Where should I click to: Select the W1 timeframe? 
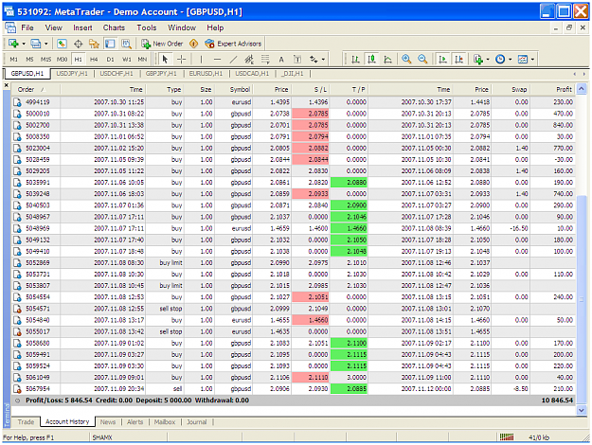127,60
